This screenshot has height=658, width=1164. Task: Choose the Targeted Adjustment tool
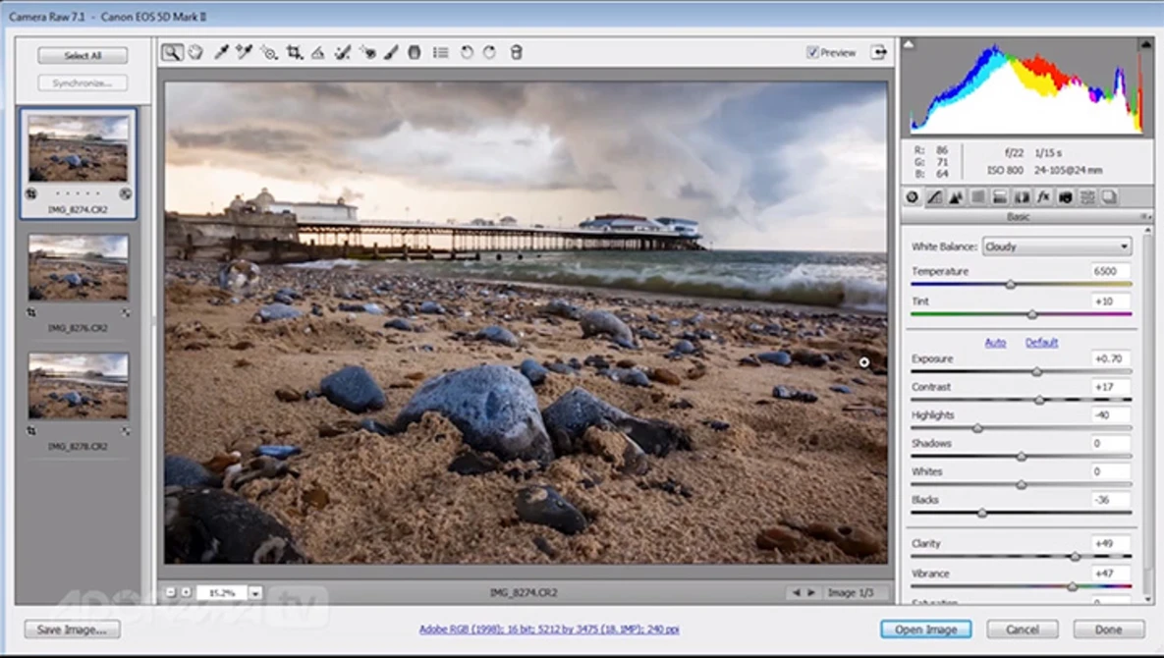[269, 53]
